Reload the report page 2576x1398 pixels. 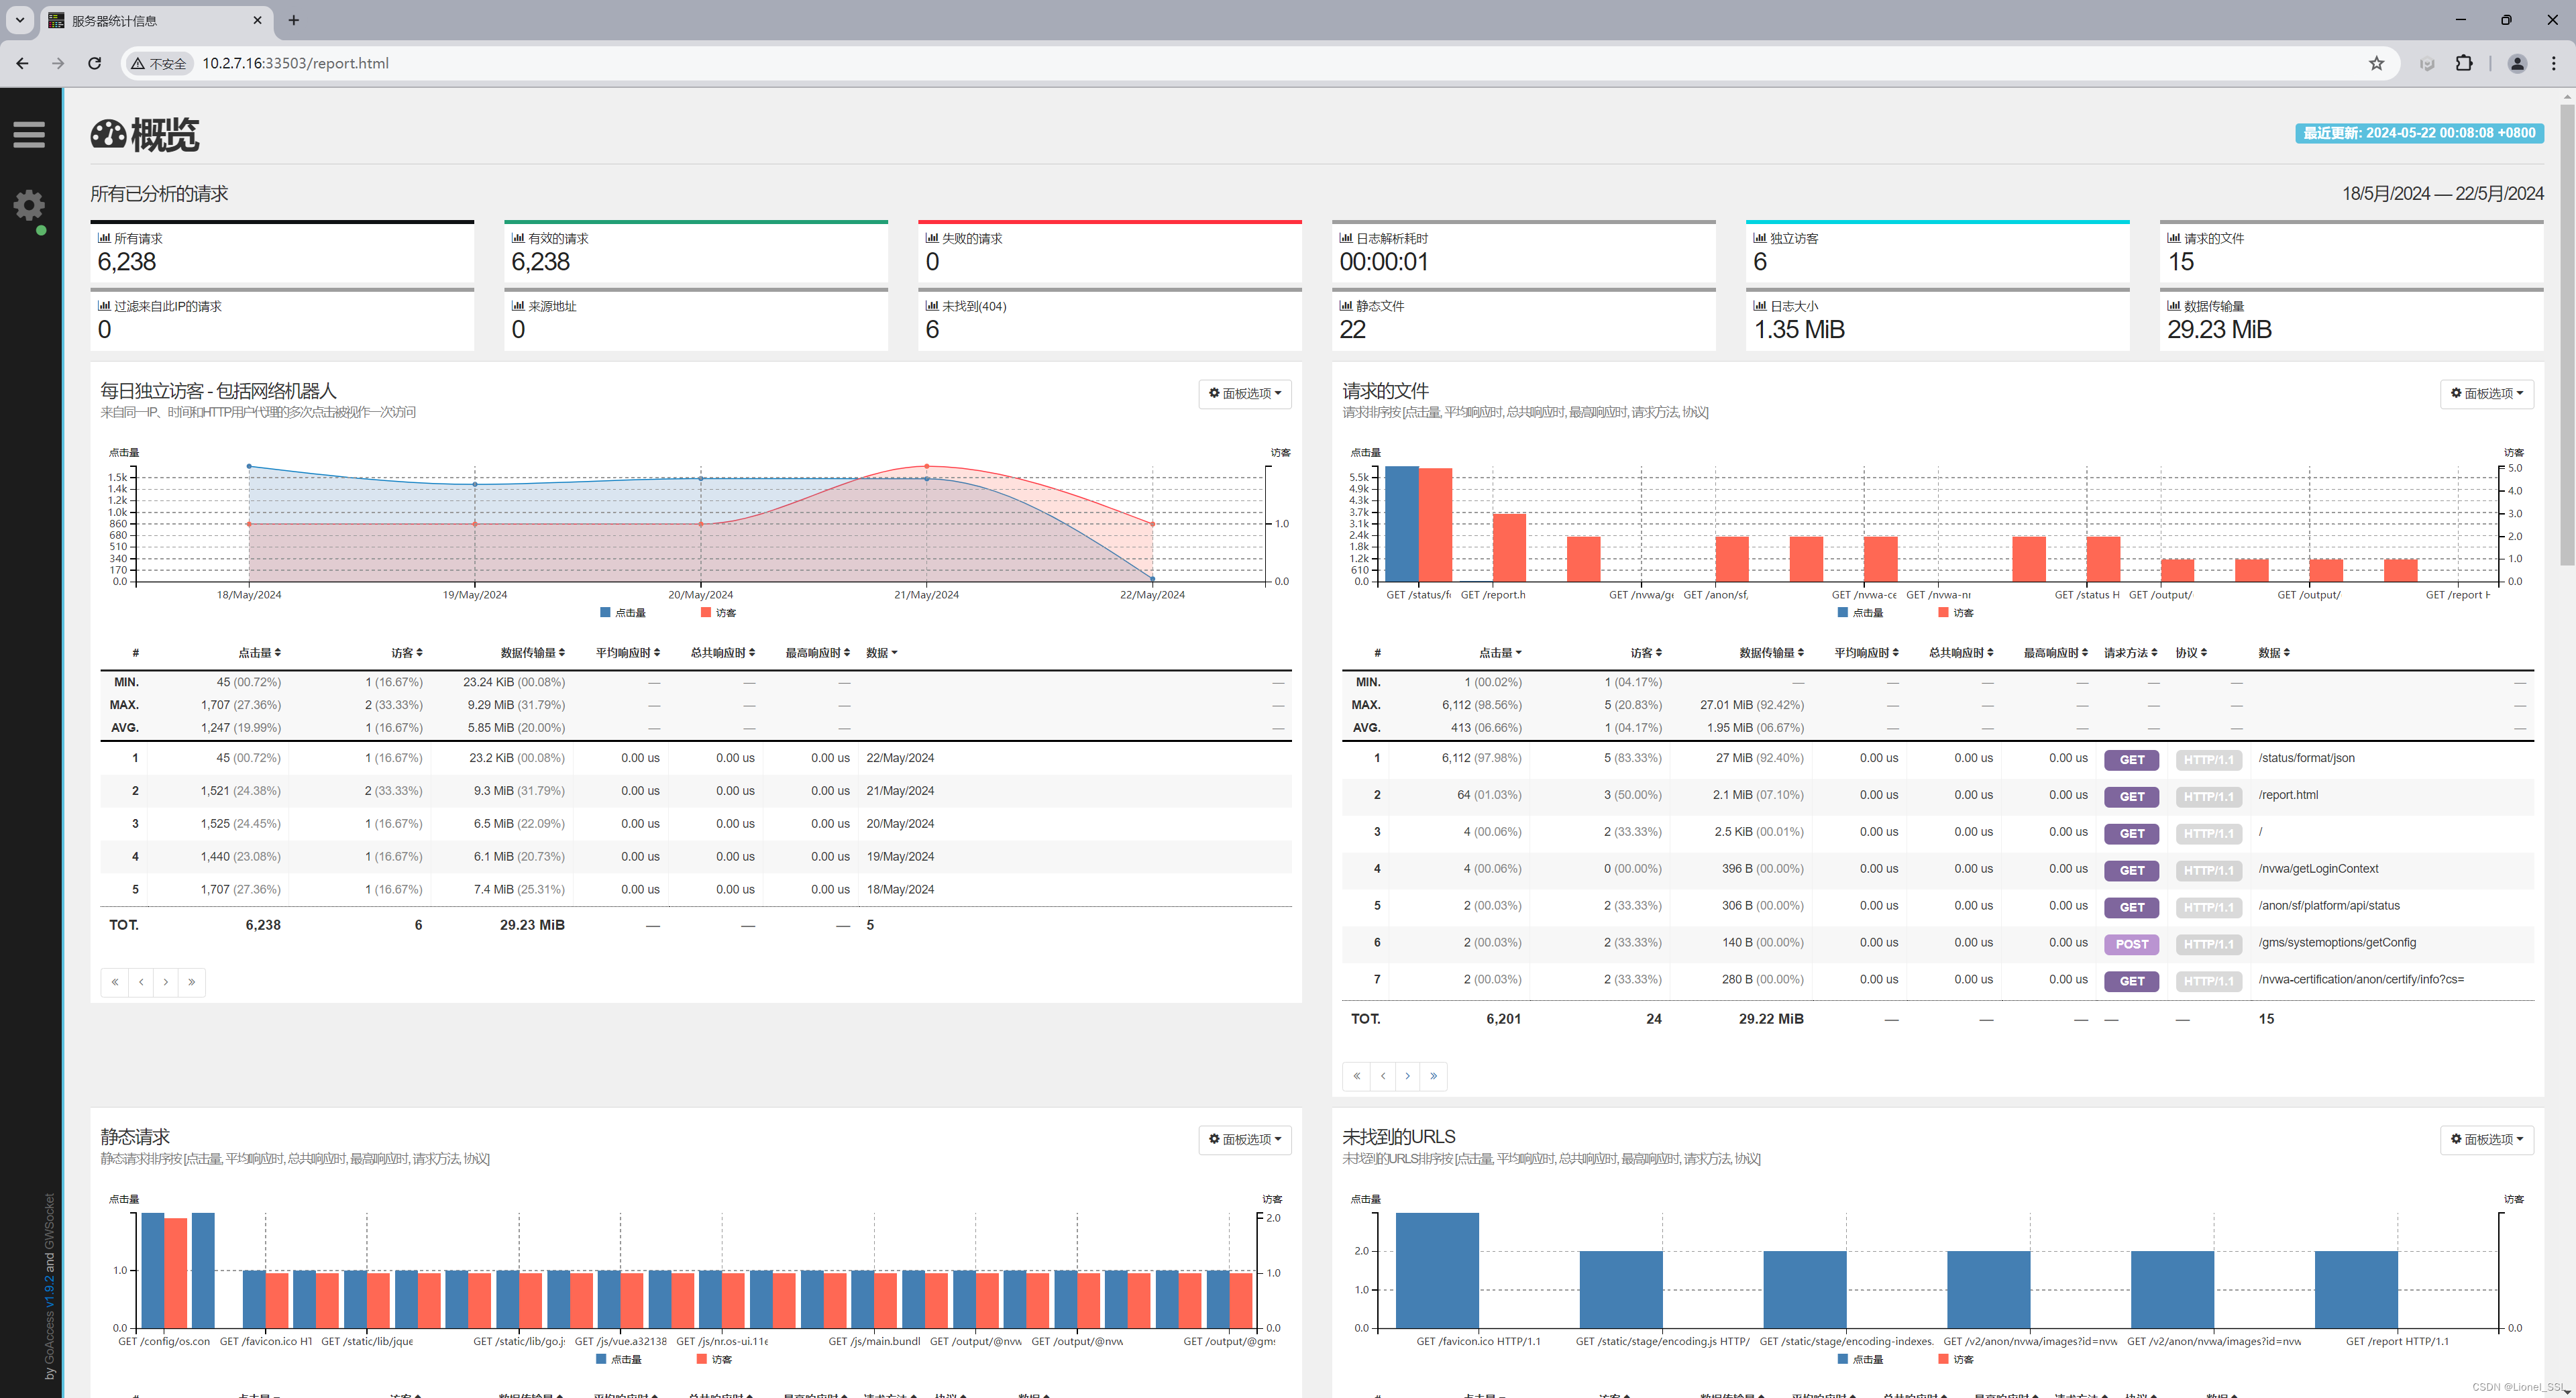point(95,63)
